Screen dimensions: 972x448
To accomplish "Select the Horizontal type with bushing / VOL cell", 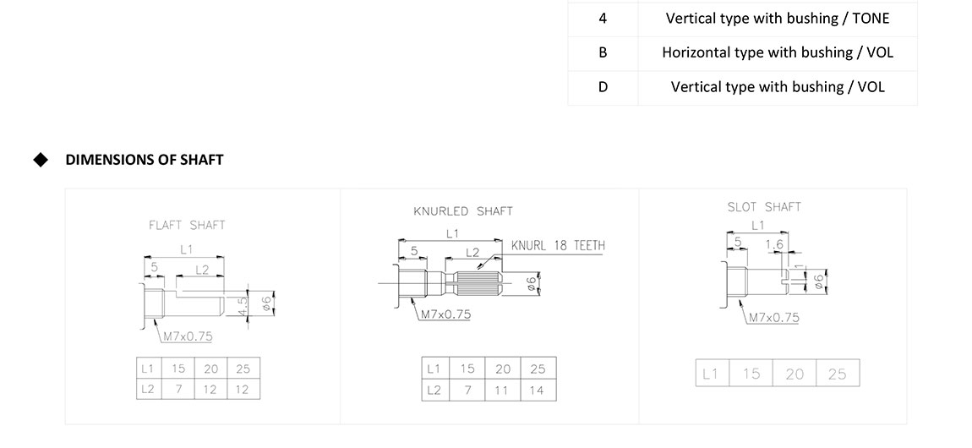I will coord(778,52).
